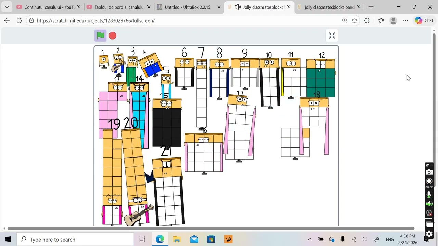Click the battery icon in tray

coord(321,240)
